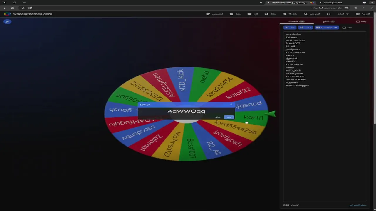Image resolution: width=376 pixels, height=211 pixels.
Task: Click the address bar URL field
Action: tap(327, 8)
